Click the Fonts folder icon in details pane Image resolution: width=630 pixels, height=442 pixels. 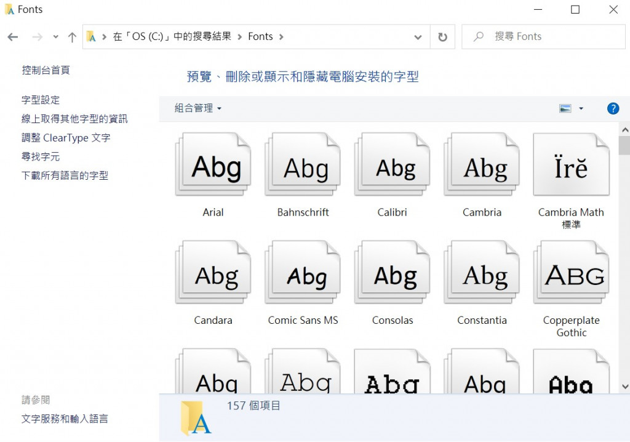point(196,418)
